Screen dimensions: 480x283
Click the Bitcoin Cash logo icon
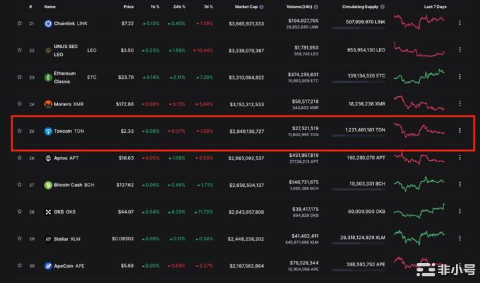tap(48, 185)
